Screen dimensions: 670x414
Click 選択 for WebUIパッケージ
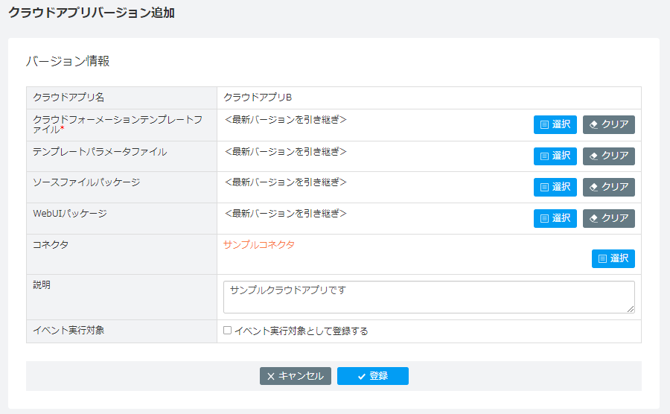tap(555, 218)
